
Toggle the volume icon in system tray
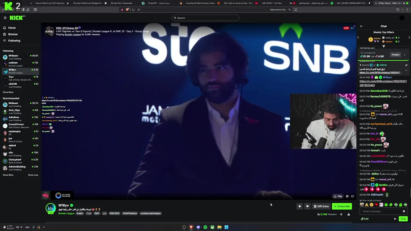click(x=17, y=227)
